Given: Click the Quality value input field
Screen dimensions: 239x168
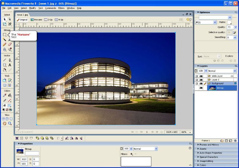Looking at the screenshot, I should tap(230, 27).
